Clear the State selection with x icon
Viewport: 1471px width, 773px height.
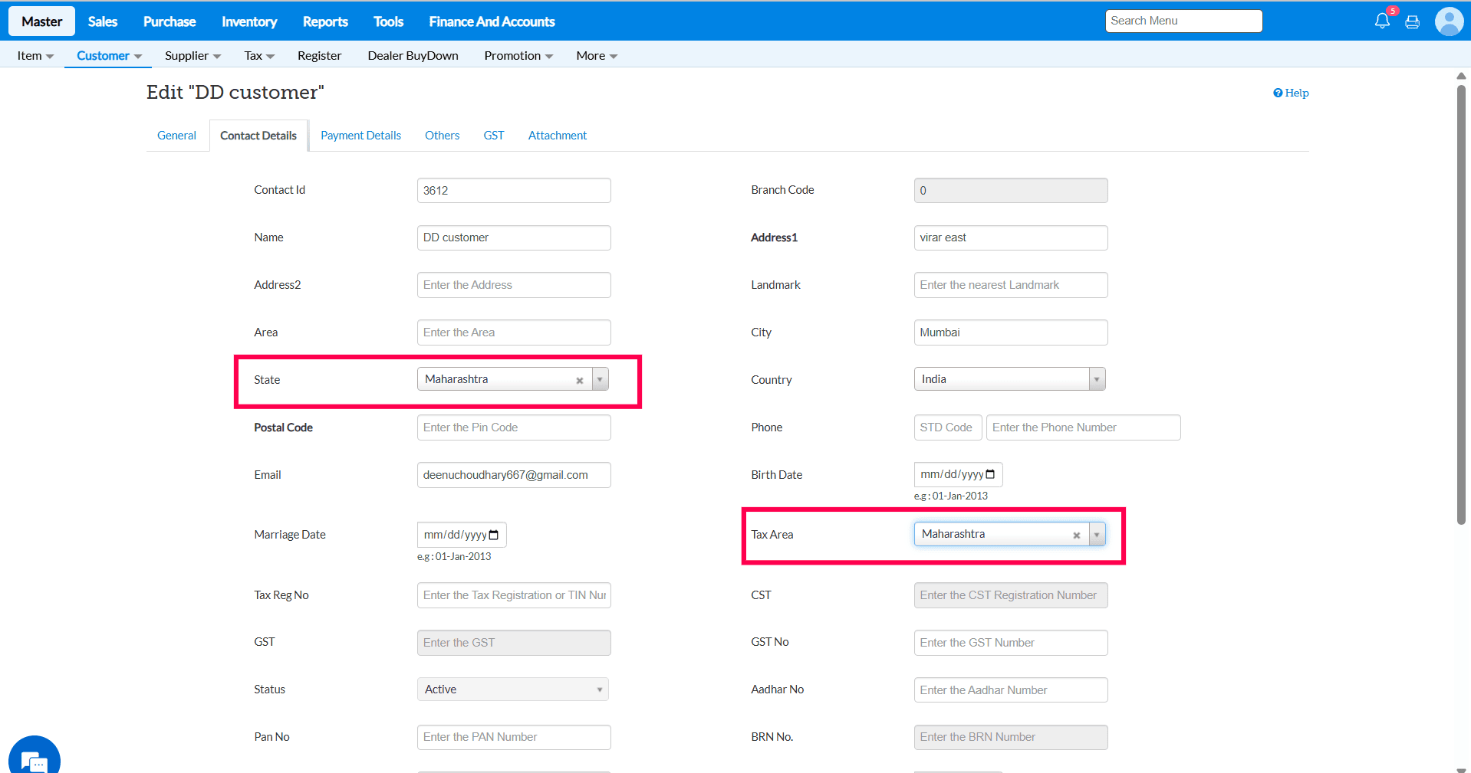pos(580,381)
